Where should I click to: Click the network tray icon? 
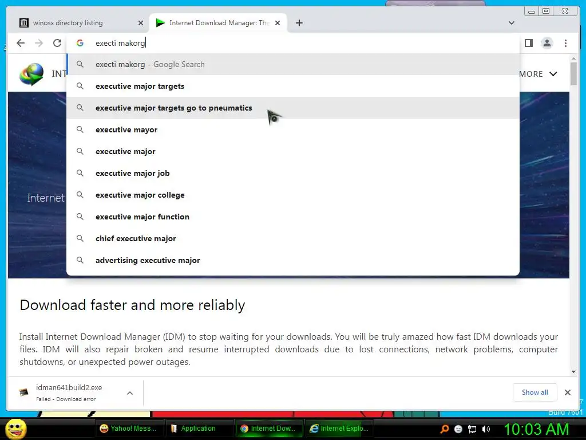[472, 429]
